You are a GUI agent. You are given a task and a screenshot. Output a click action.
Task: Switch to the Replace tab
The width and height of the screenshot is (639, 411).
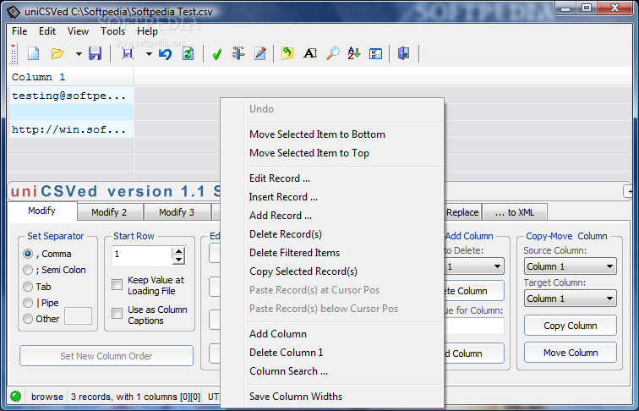[x=462, y=212]
